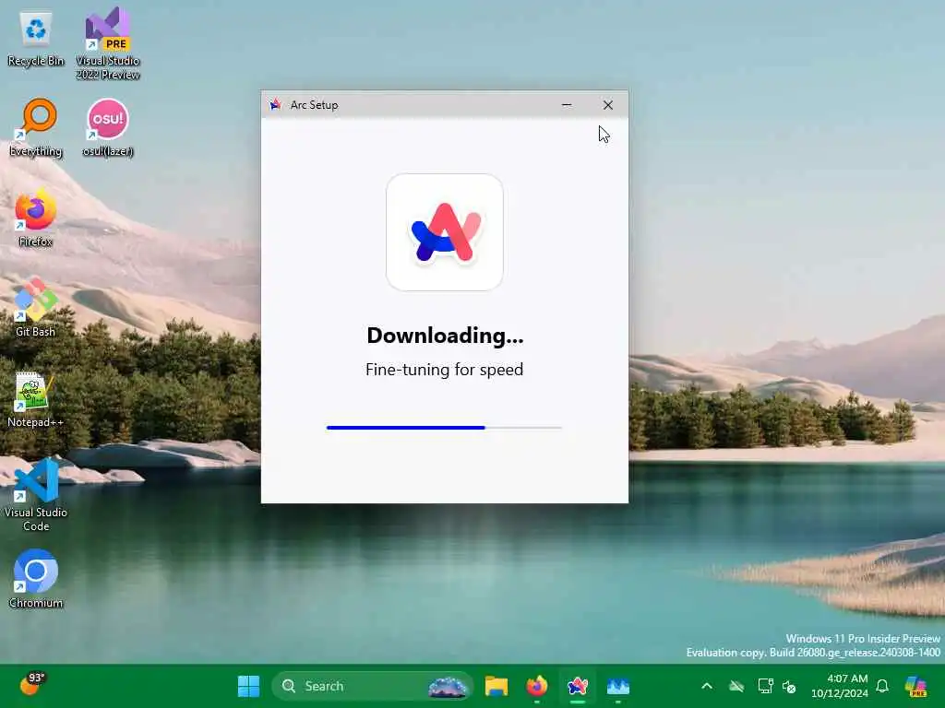Show hidden system tray icons
The image size is (945, 708).
click(707, 686)
